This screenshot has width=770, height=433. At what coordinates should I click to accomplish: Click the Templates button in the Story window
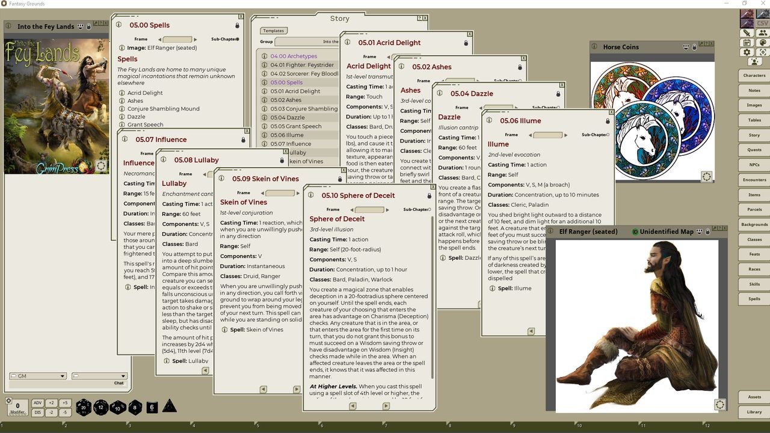click(x=274, y=30)
